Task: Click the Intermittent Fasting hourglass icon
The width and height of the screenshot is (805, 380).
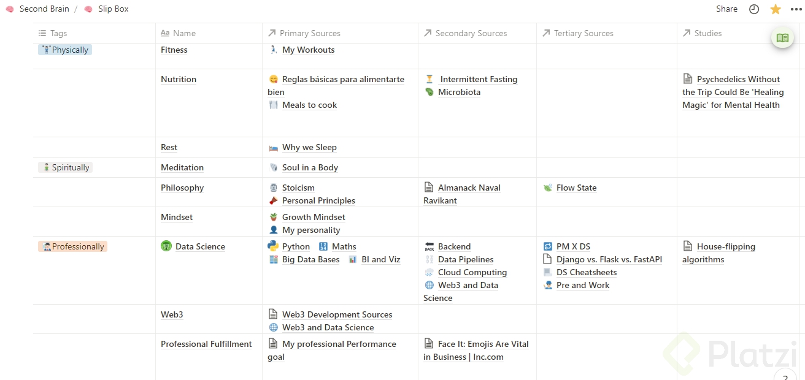Action: pyautogui.click(x=429, y=79)
